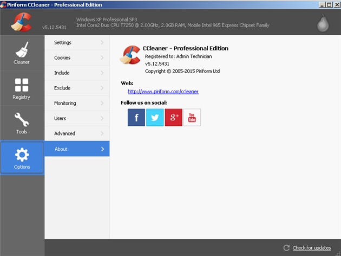
Task: Click the Check for updates link
Action: tap(311, 248)
